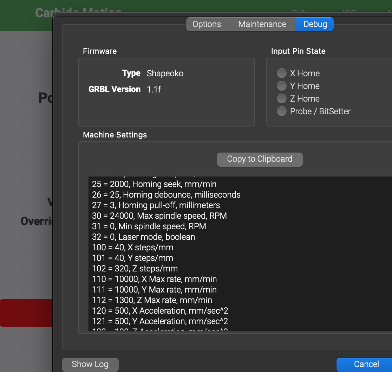Open the Maintenance tab
Screen dimensions: 392x372
click(262, 24)
